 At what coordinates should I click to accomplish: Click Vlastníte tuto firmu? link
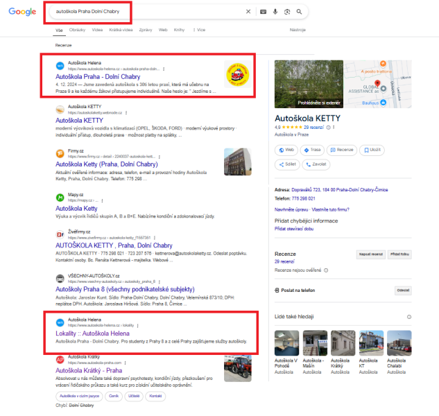[x=330, y=209]
